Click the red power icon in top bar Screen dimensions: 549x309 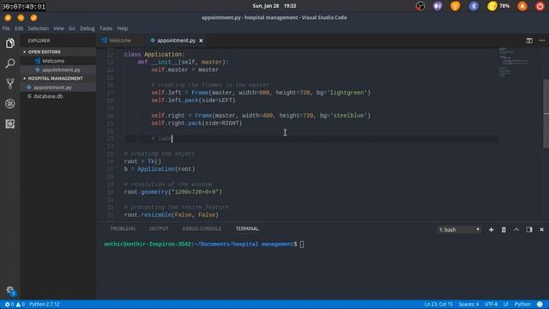pos(540,6)
